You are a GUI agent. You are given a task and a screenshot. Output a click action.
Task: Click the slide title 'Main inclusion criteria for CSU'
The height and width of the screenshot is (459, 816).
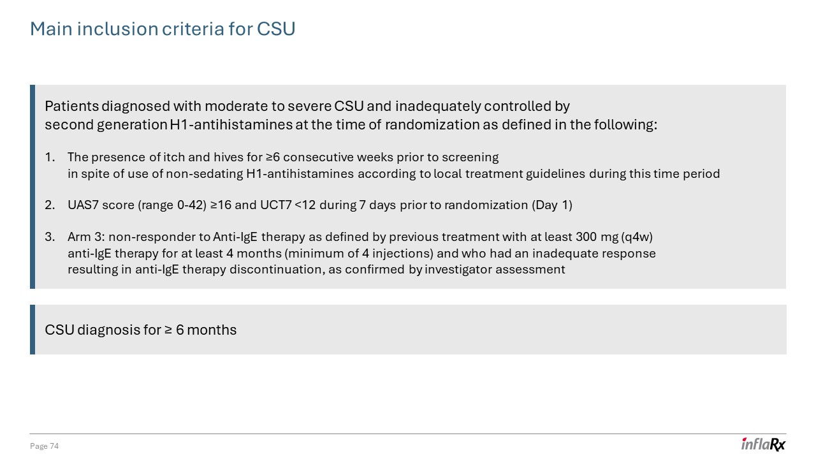[x=163, y=29]
